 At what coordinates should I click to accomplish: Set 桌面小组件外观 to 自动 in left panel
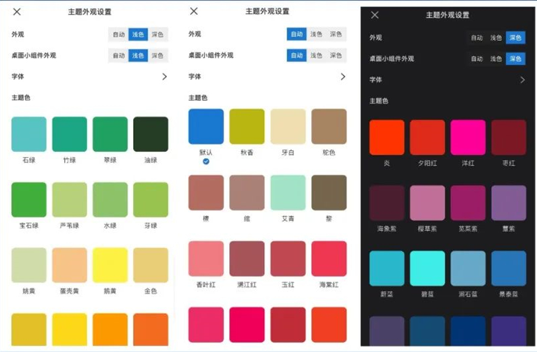click(119, 56)
